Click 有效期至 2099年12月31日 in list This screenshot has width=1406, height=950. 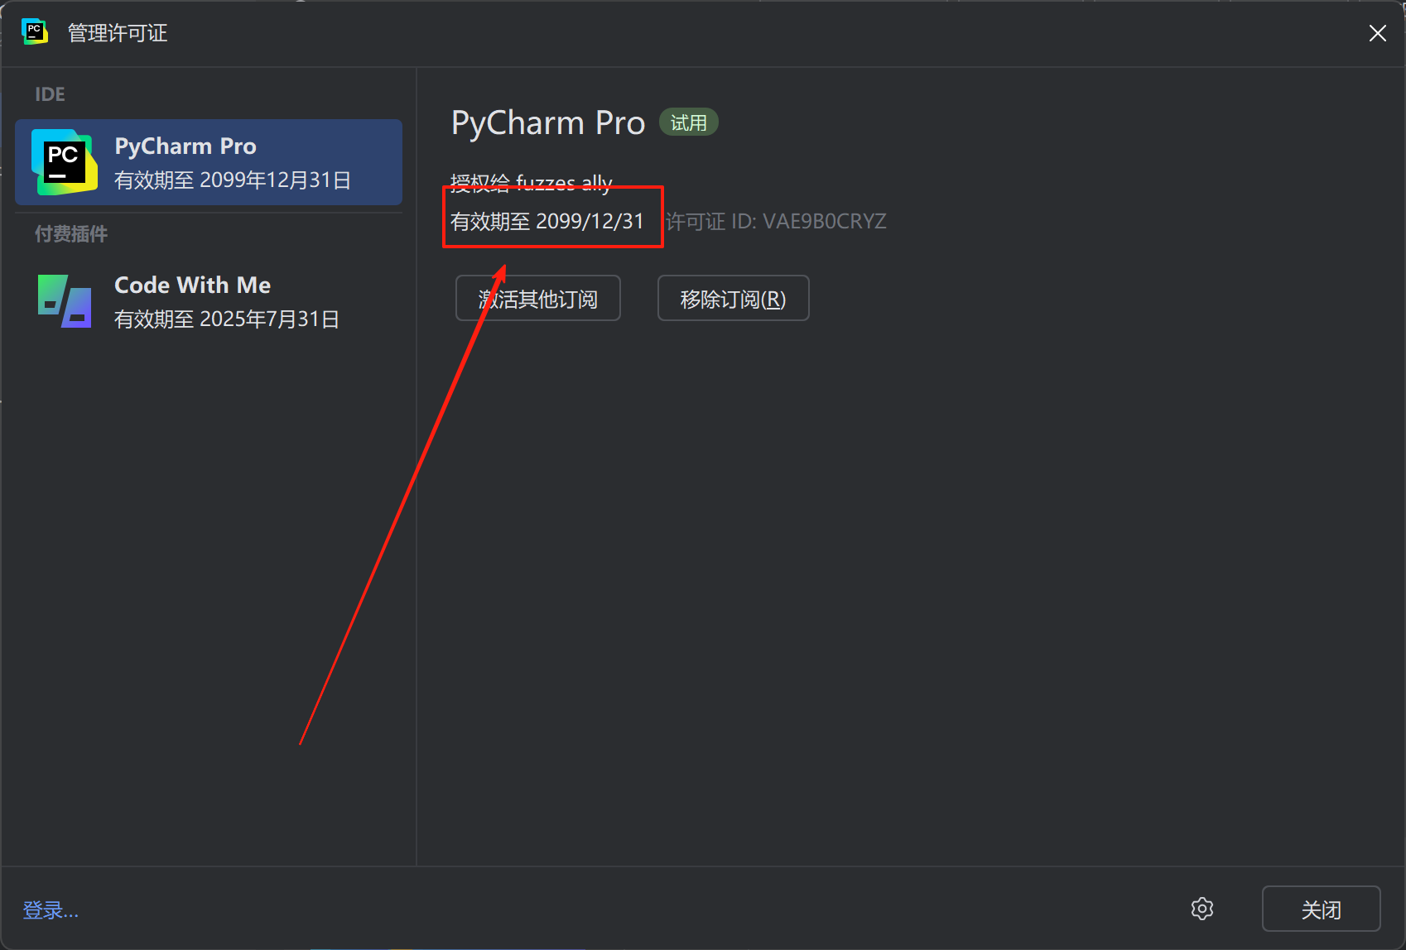(x=233, y=180)
